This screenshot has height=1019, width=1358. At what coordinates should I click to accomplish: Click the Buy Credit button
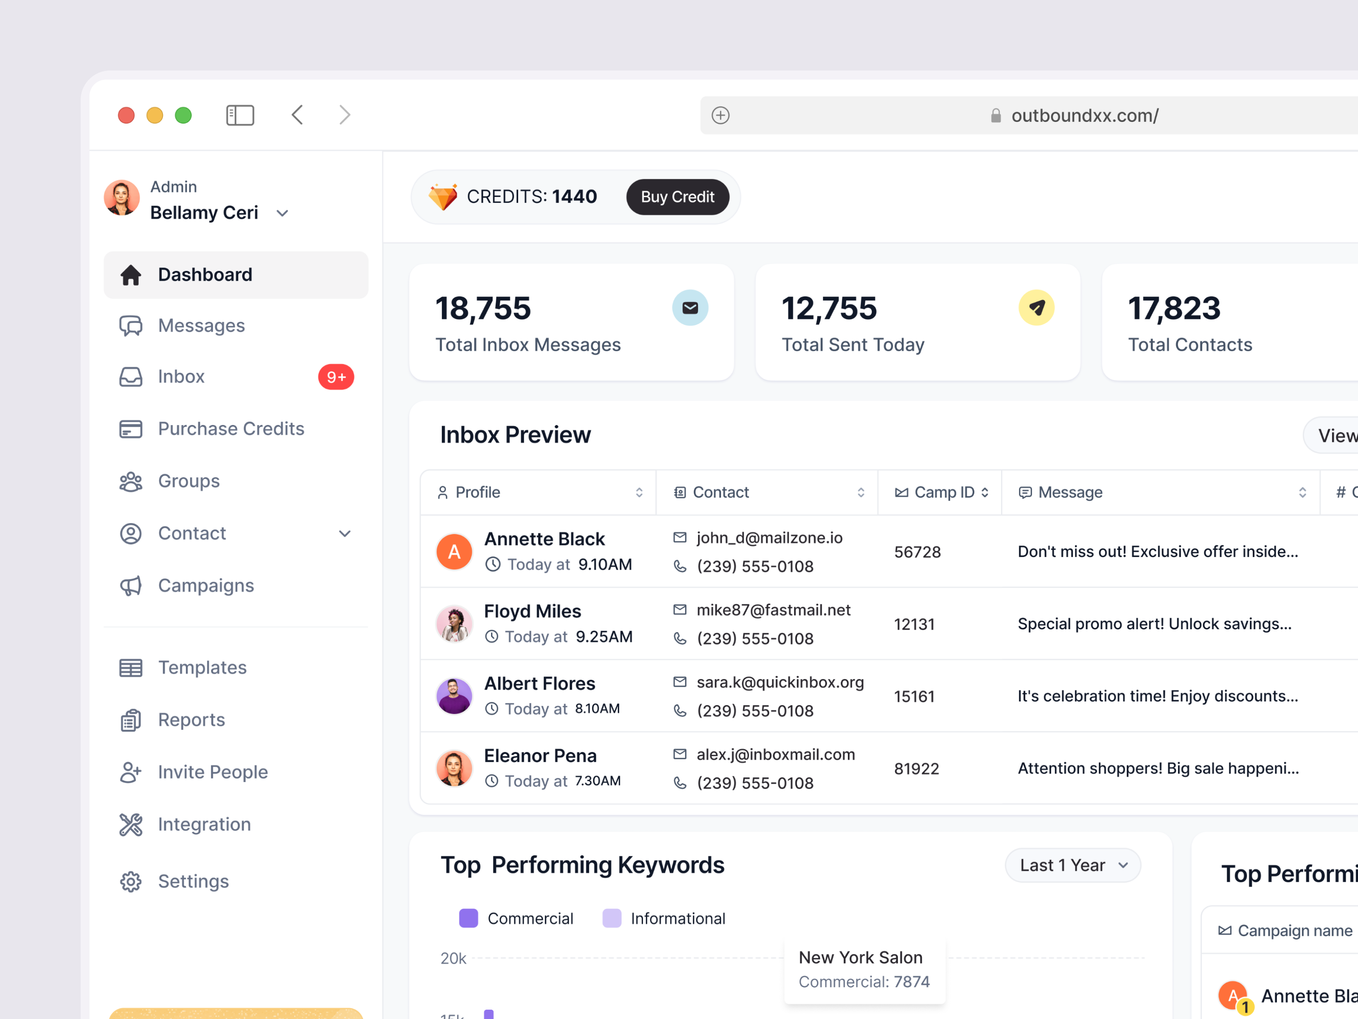(x=677, y=197)
